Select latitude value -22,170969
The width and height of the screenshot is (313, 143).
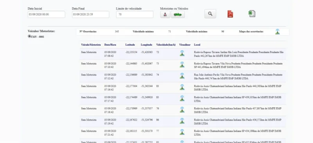point(131,109)
